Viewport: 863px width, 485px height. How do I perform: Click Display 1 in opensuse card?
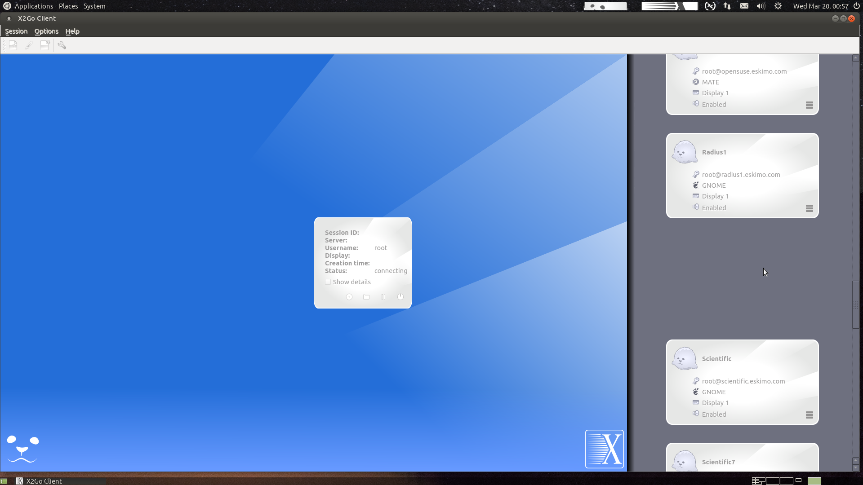tap(715, 93)
